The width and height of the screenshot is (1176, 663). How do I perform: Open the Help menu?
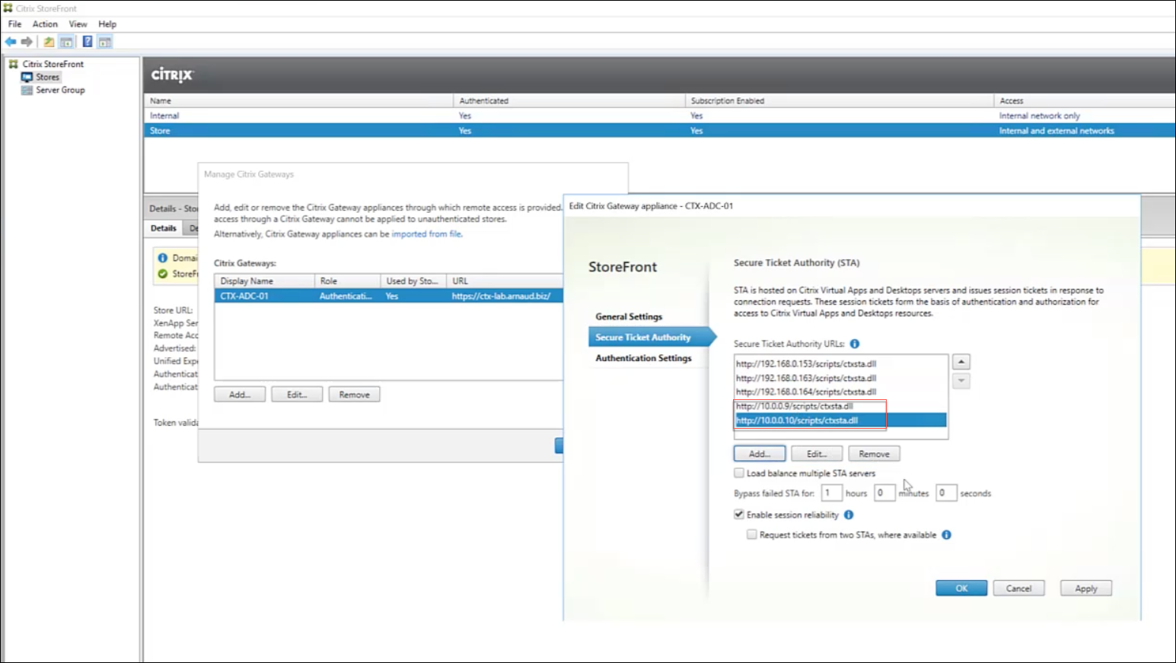pos(107,24)
